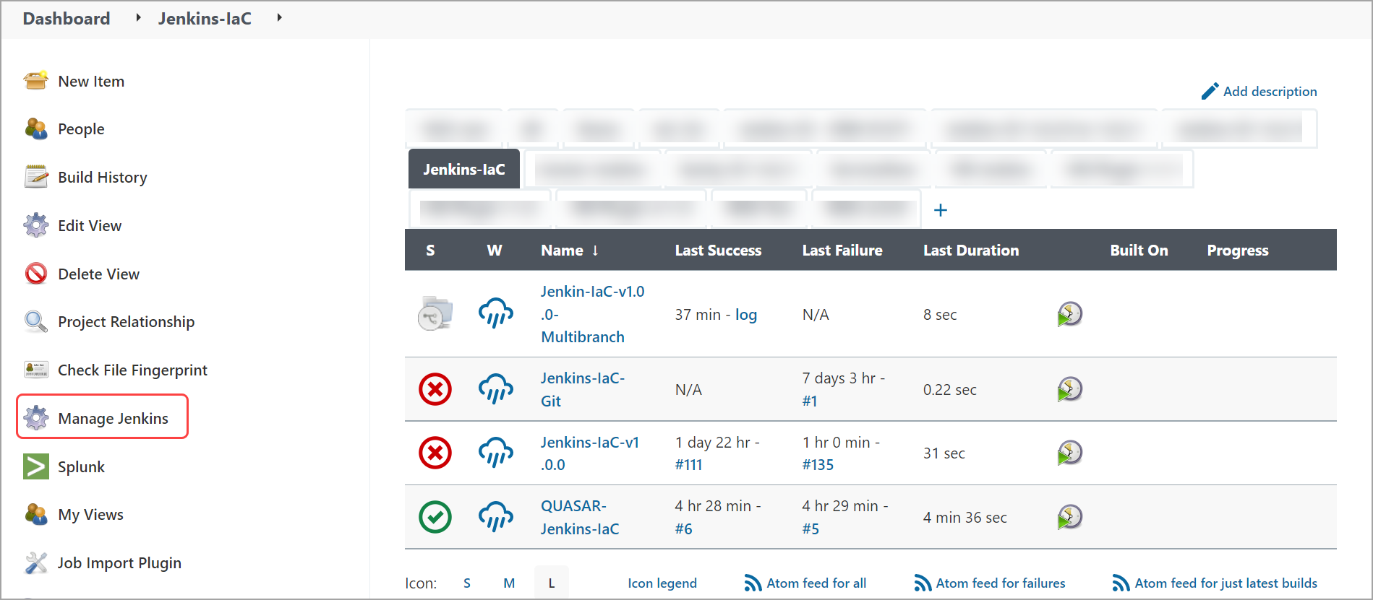
Task: Click the failed status icon for Jenkins-IaC-v1.0.0
Action: 435,453
